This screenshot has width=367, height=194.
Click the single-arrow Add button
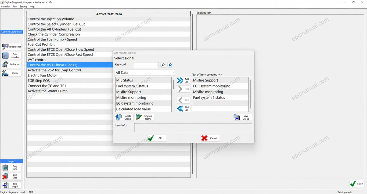[183, 89]
